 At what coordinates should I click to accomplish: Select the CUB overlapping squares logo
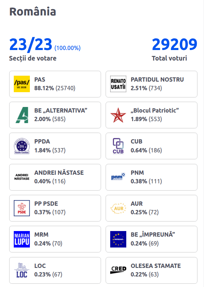118,146
